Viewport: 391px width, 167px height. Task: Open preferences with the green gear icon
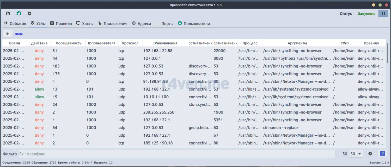[19, 13]
